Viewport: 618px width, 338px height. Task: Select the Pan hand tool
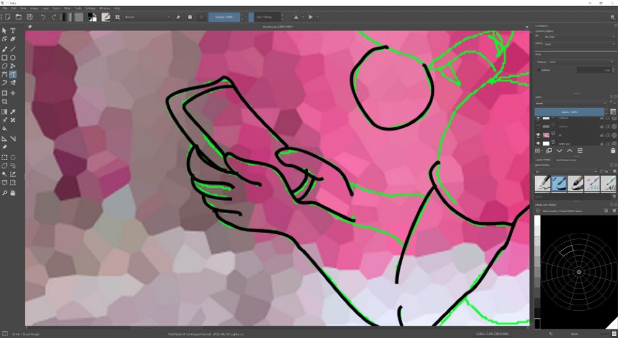12,193
